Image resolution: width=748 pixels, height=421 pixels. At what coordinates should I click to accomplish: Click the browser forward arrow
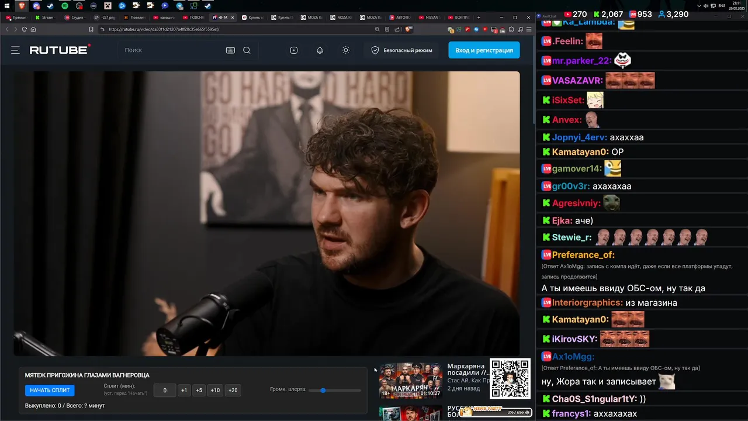(x=16, y=29)
